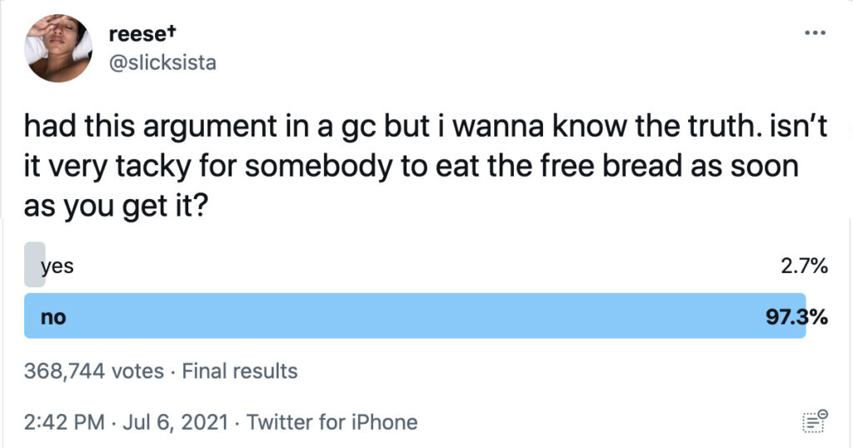Select the "yes" poll option label
This screenshot has width=853, height=448.
(x=57, y=267)
